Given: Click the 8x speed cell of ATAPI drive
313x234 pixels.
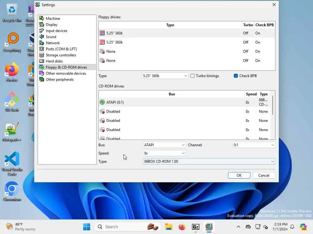Looking at the screenshot, I should [x=248, y=102].
